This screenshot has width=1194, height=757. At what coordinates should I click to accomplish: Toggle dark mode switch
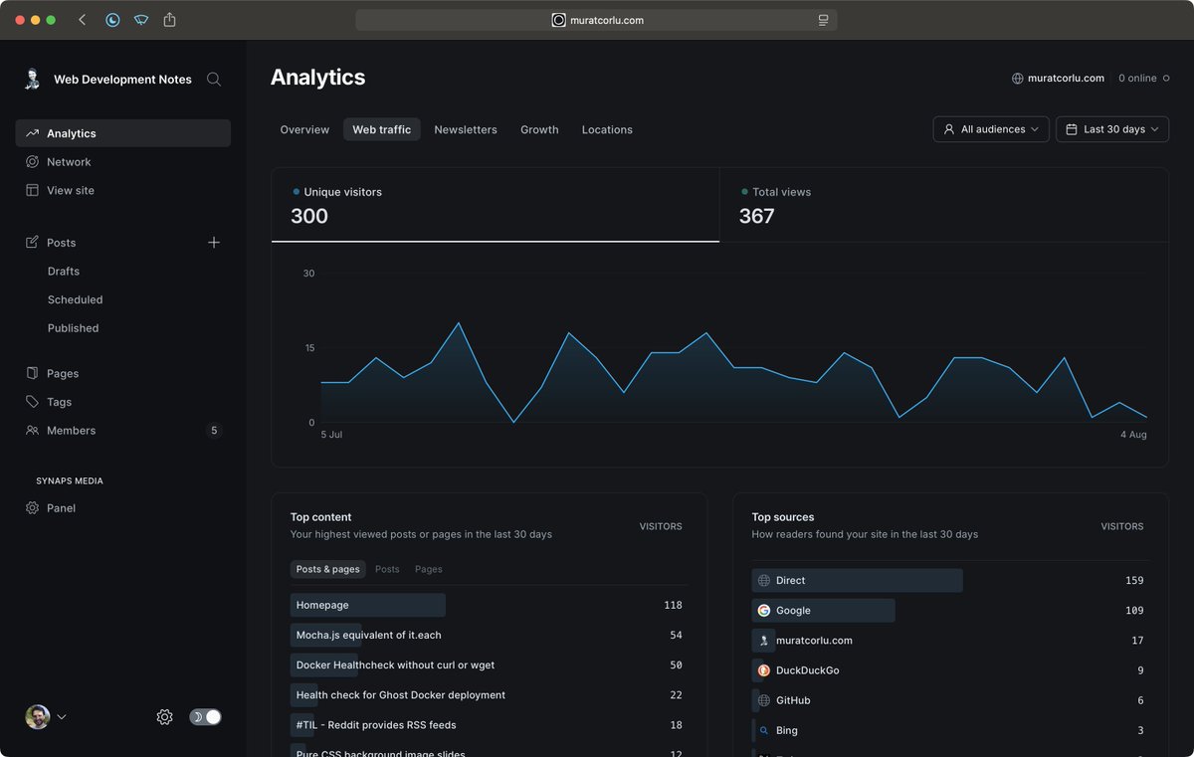click(x=205, y=717)
